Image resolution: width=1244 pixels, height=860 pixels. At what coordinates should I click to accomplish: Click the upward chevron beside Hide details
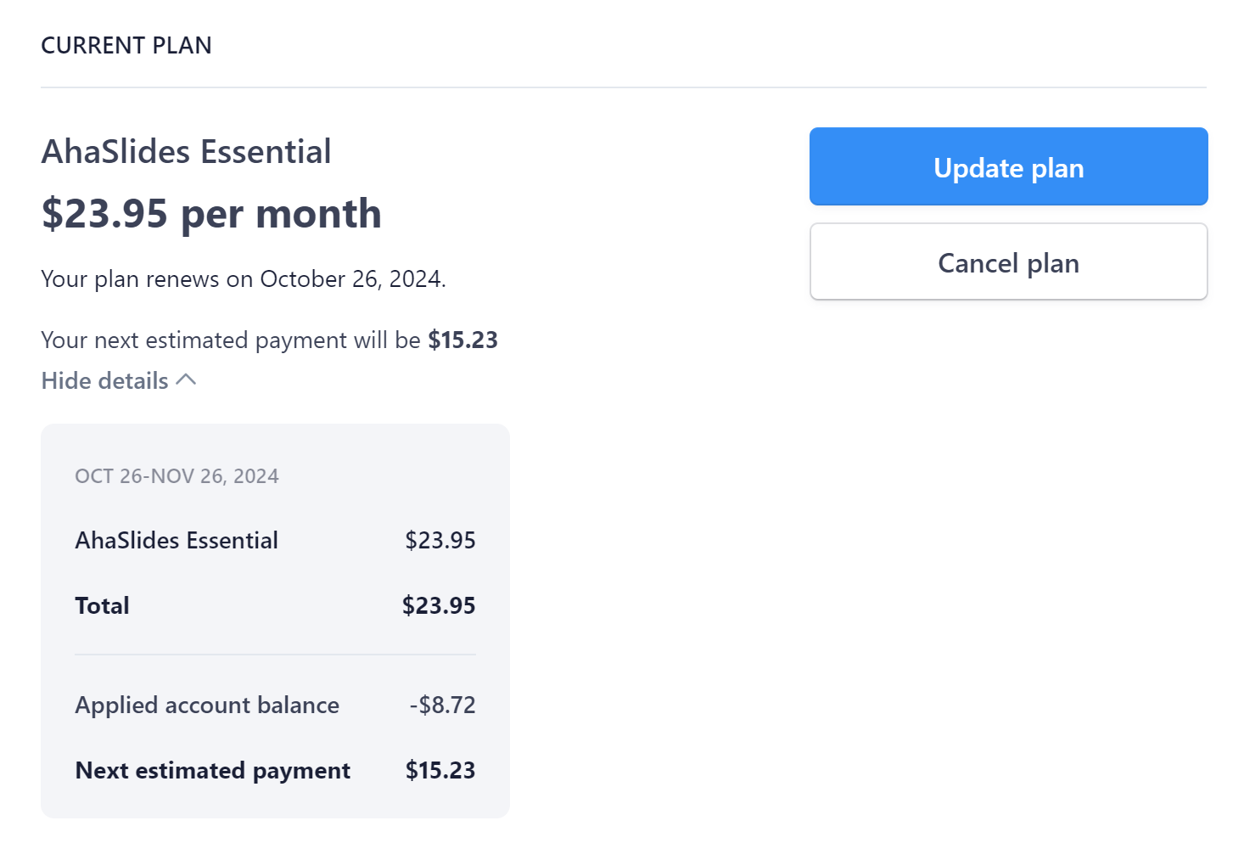(x=187, y=380)
